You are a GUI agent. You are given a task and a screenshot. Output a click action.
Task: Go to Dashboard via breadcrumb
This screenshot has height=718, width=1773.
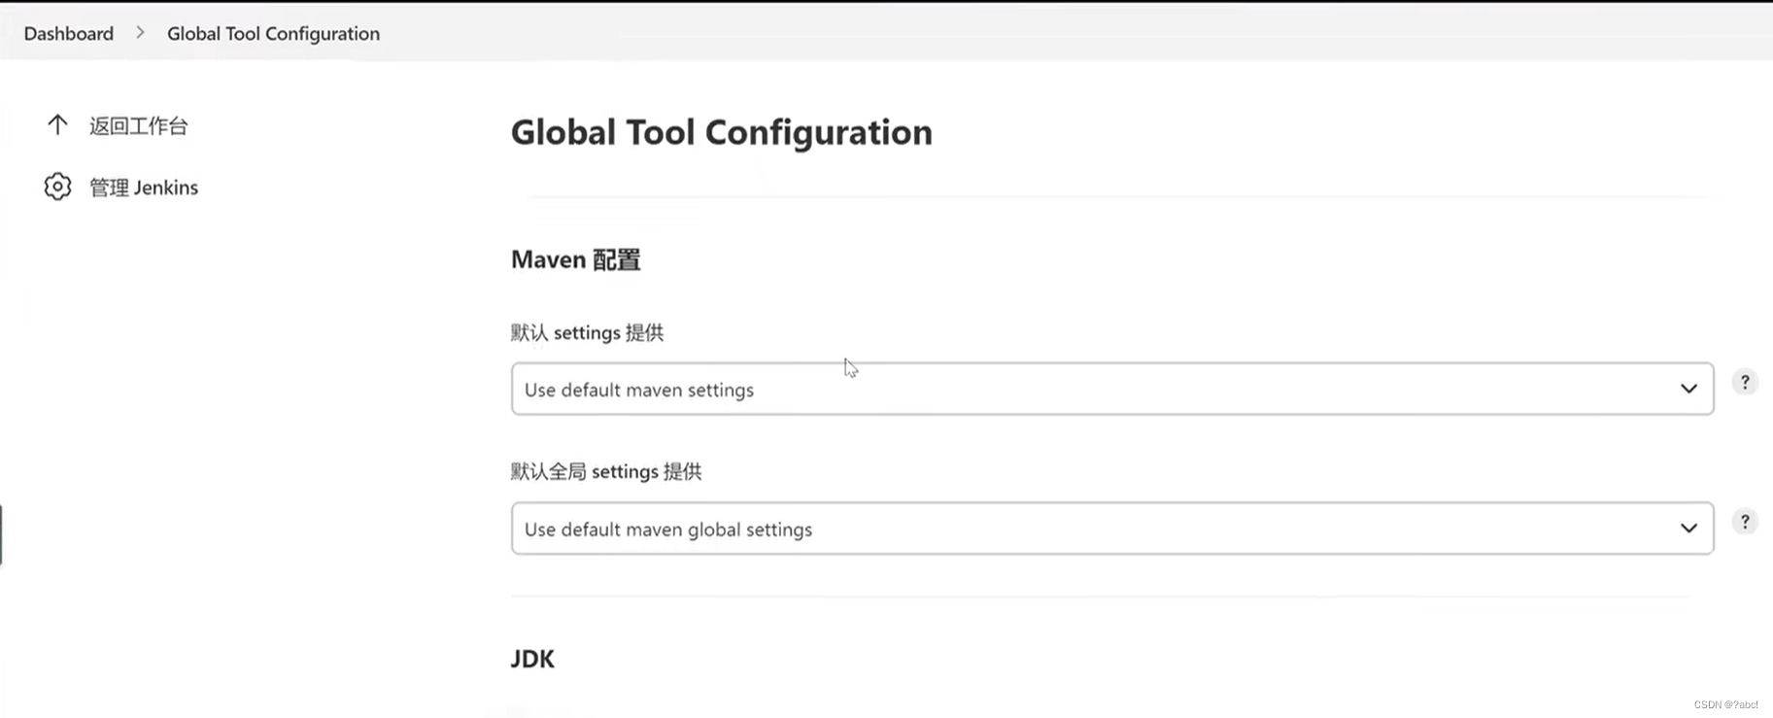69,33
